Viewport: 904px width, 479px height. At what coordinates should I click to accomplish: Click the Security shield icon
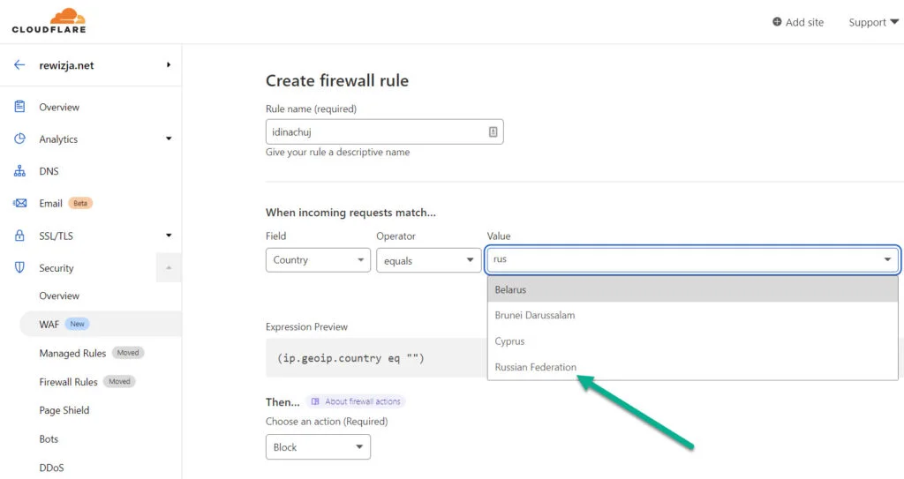[19, 267]
